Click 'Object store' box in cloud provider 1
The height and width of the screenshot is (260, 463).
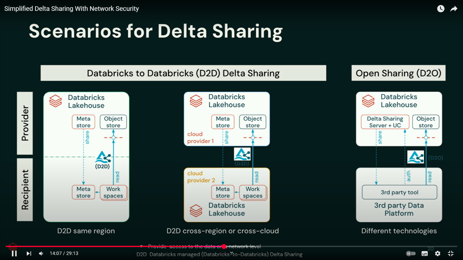[253, 122]
